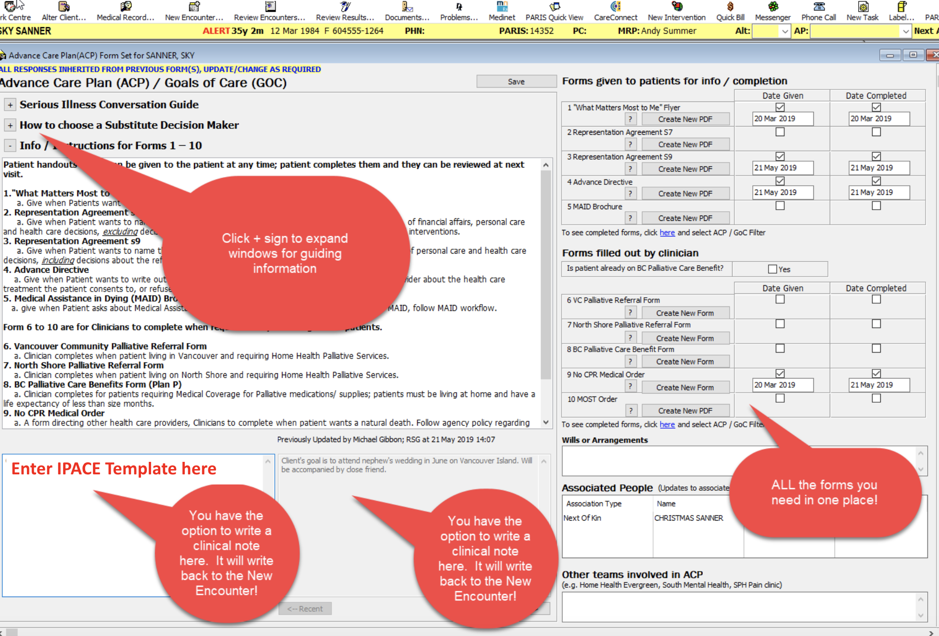Screen dimensions: 939x636
Task: Uncheck Date Given for What Matters Most flyer
Action: 780,107
